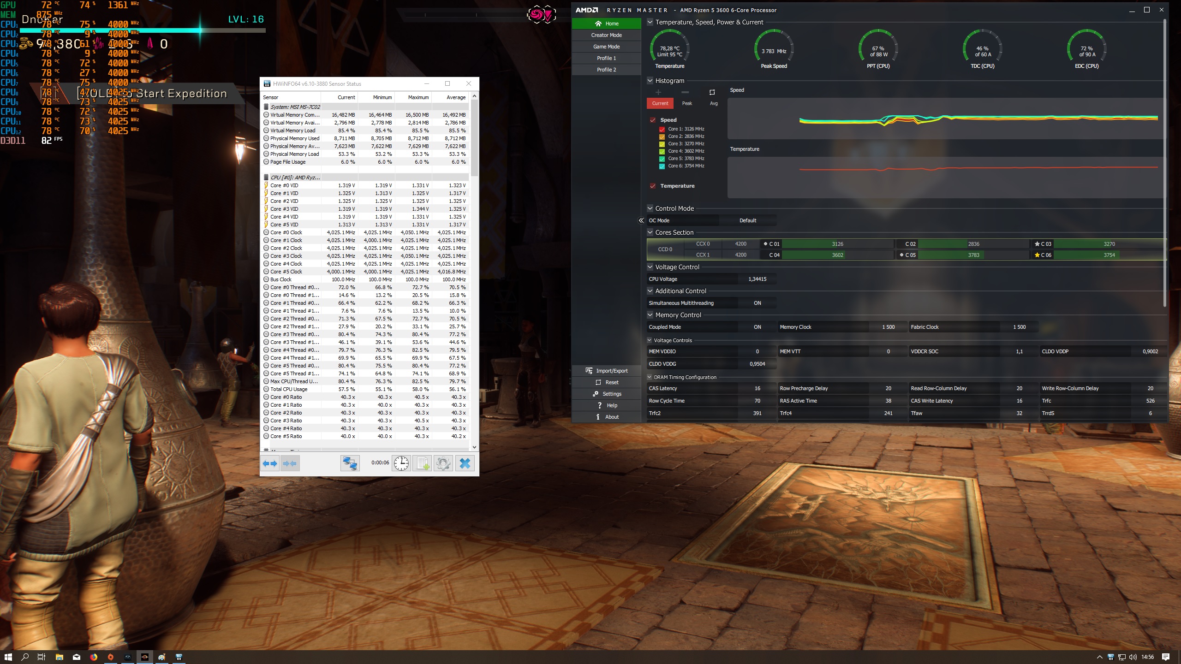Open Task View on taskbar
1181x664 pixels.
click(x=42, y=657)
